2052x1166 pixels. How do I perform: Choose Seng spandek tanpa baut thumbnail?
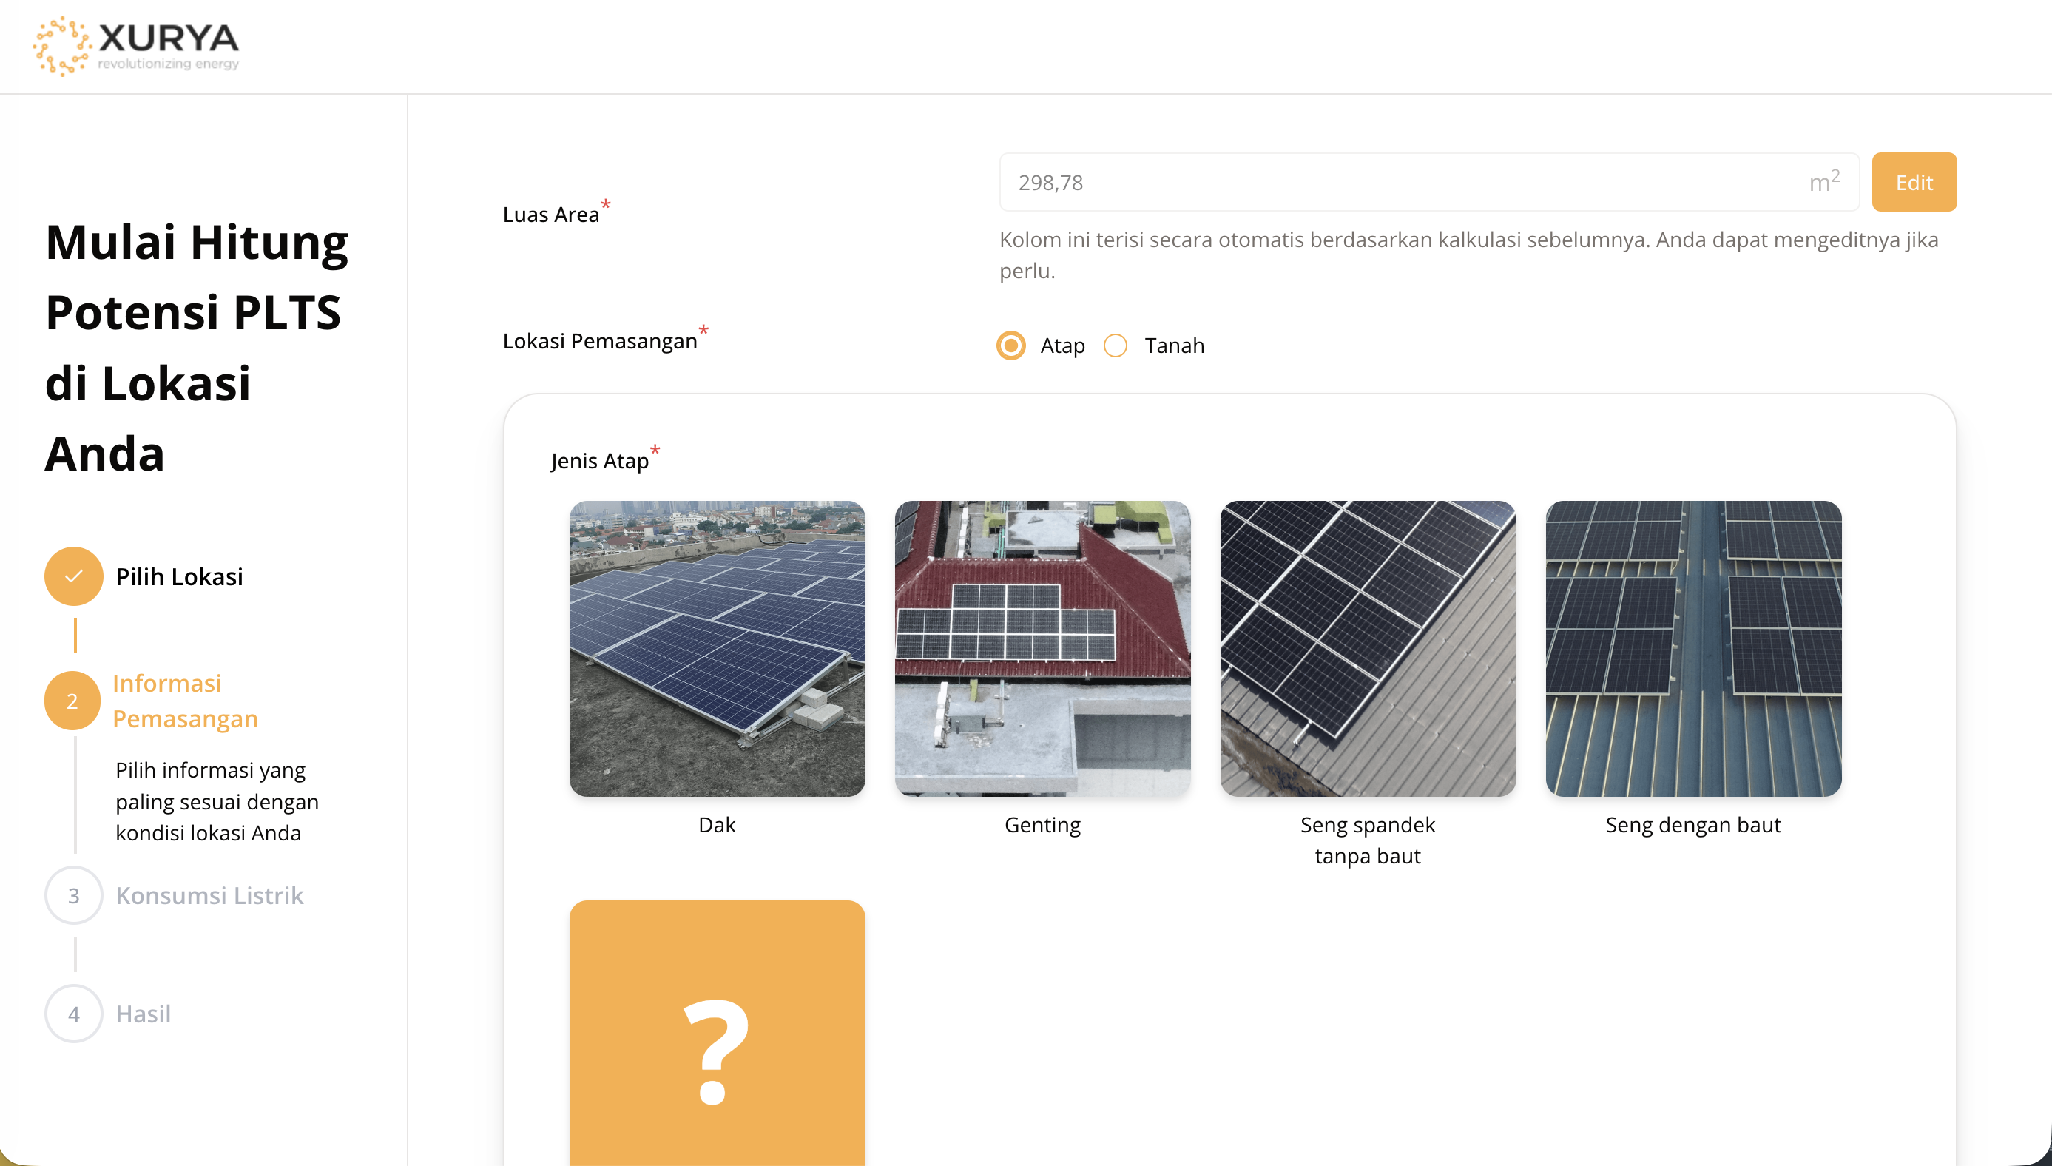1368,648
